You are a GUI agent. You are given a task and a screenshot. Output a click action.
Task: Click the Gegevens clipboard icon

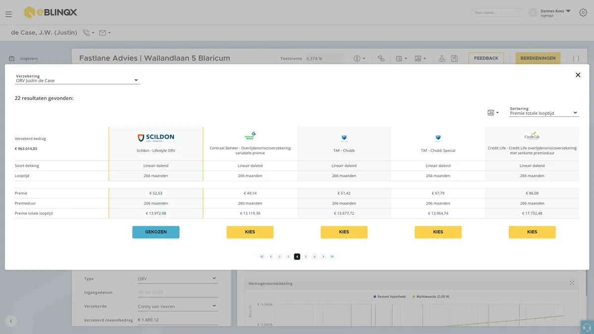click(12, 58)
